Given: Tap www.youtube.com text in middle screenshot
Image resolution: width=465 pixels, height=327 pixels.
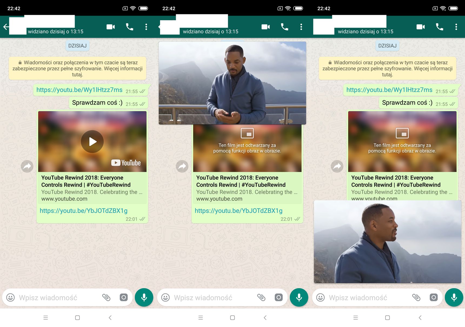Looking at the screenshot, I should [219, 199].
